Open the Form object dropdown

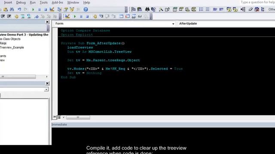[173, 24]
